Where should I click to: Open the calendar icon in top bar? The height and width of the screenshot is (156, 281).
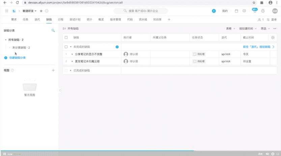coord(236,11)
